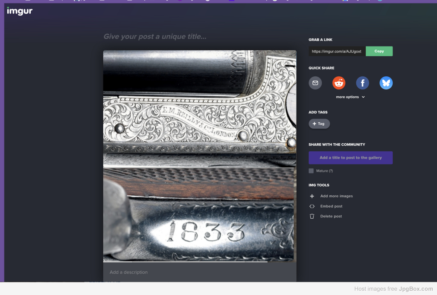
Task: Choose Add more images
Action: point(336,196)
